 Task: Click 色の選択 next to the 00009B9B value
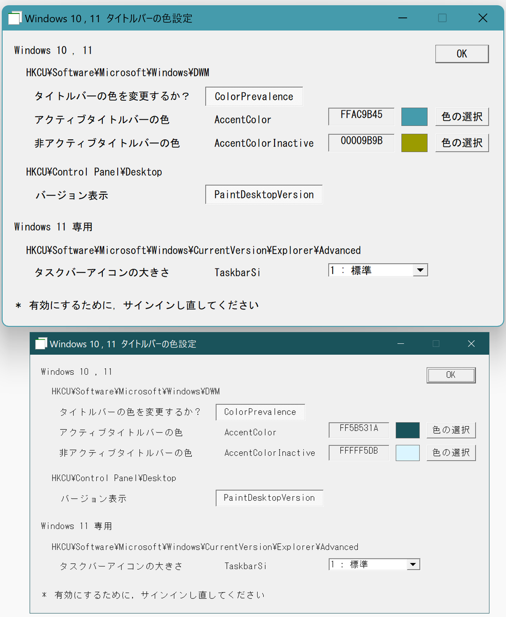[x=462, y=143]
